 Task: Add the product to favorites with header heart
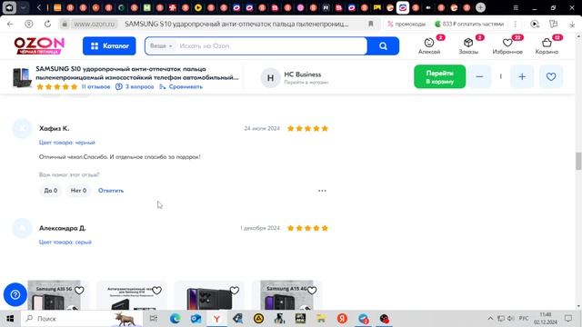click(551, 76)
